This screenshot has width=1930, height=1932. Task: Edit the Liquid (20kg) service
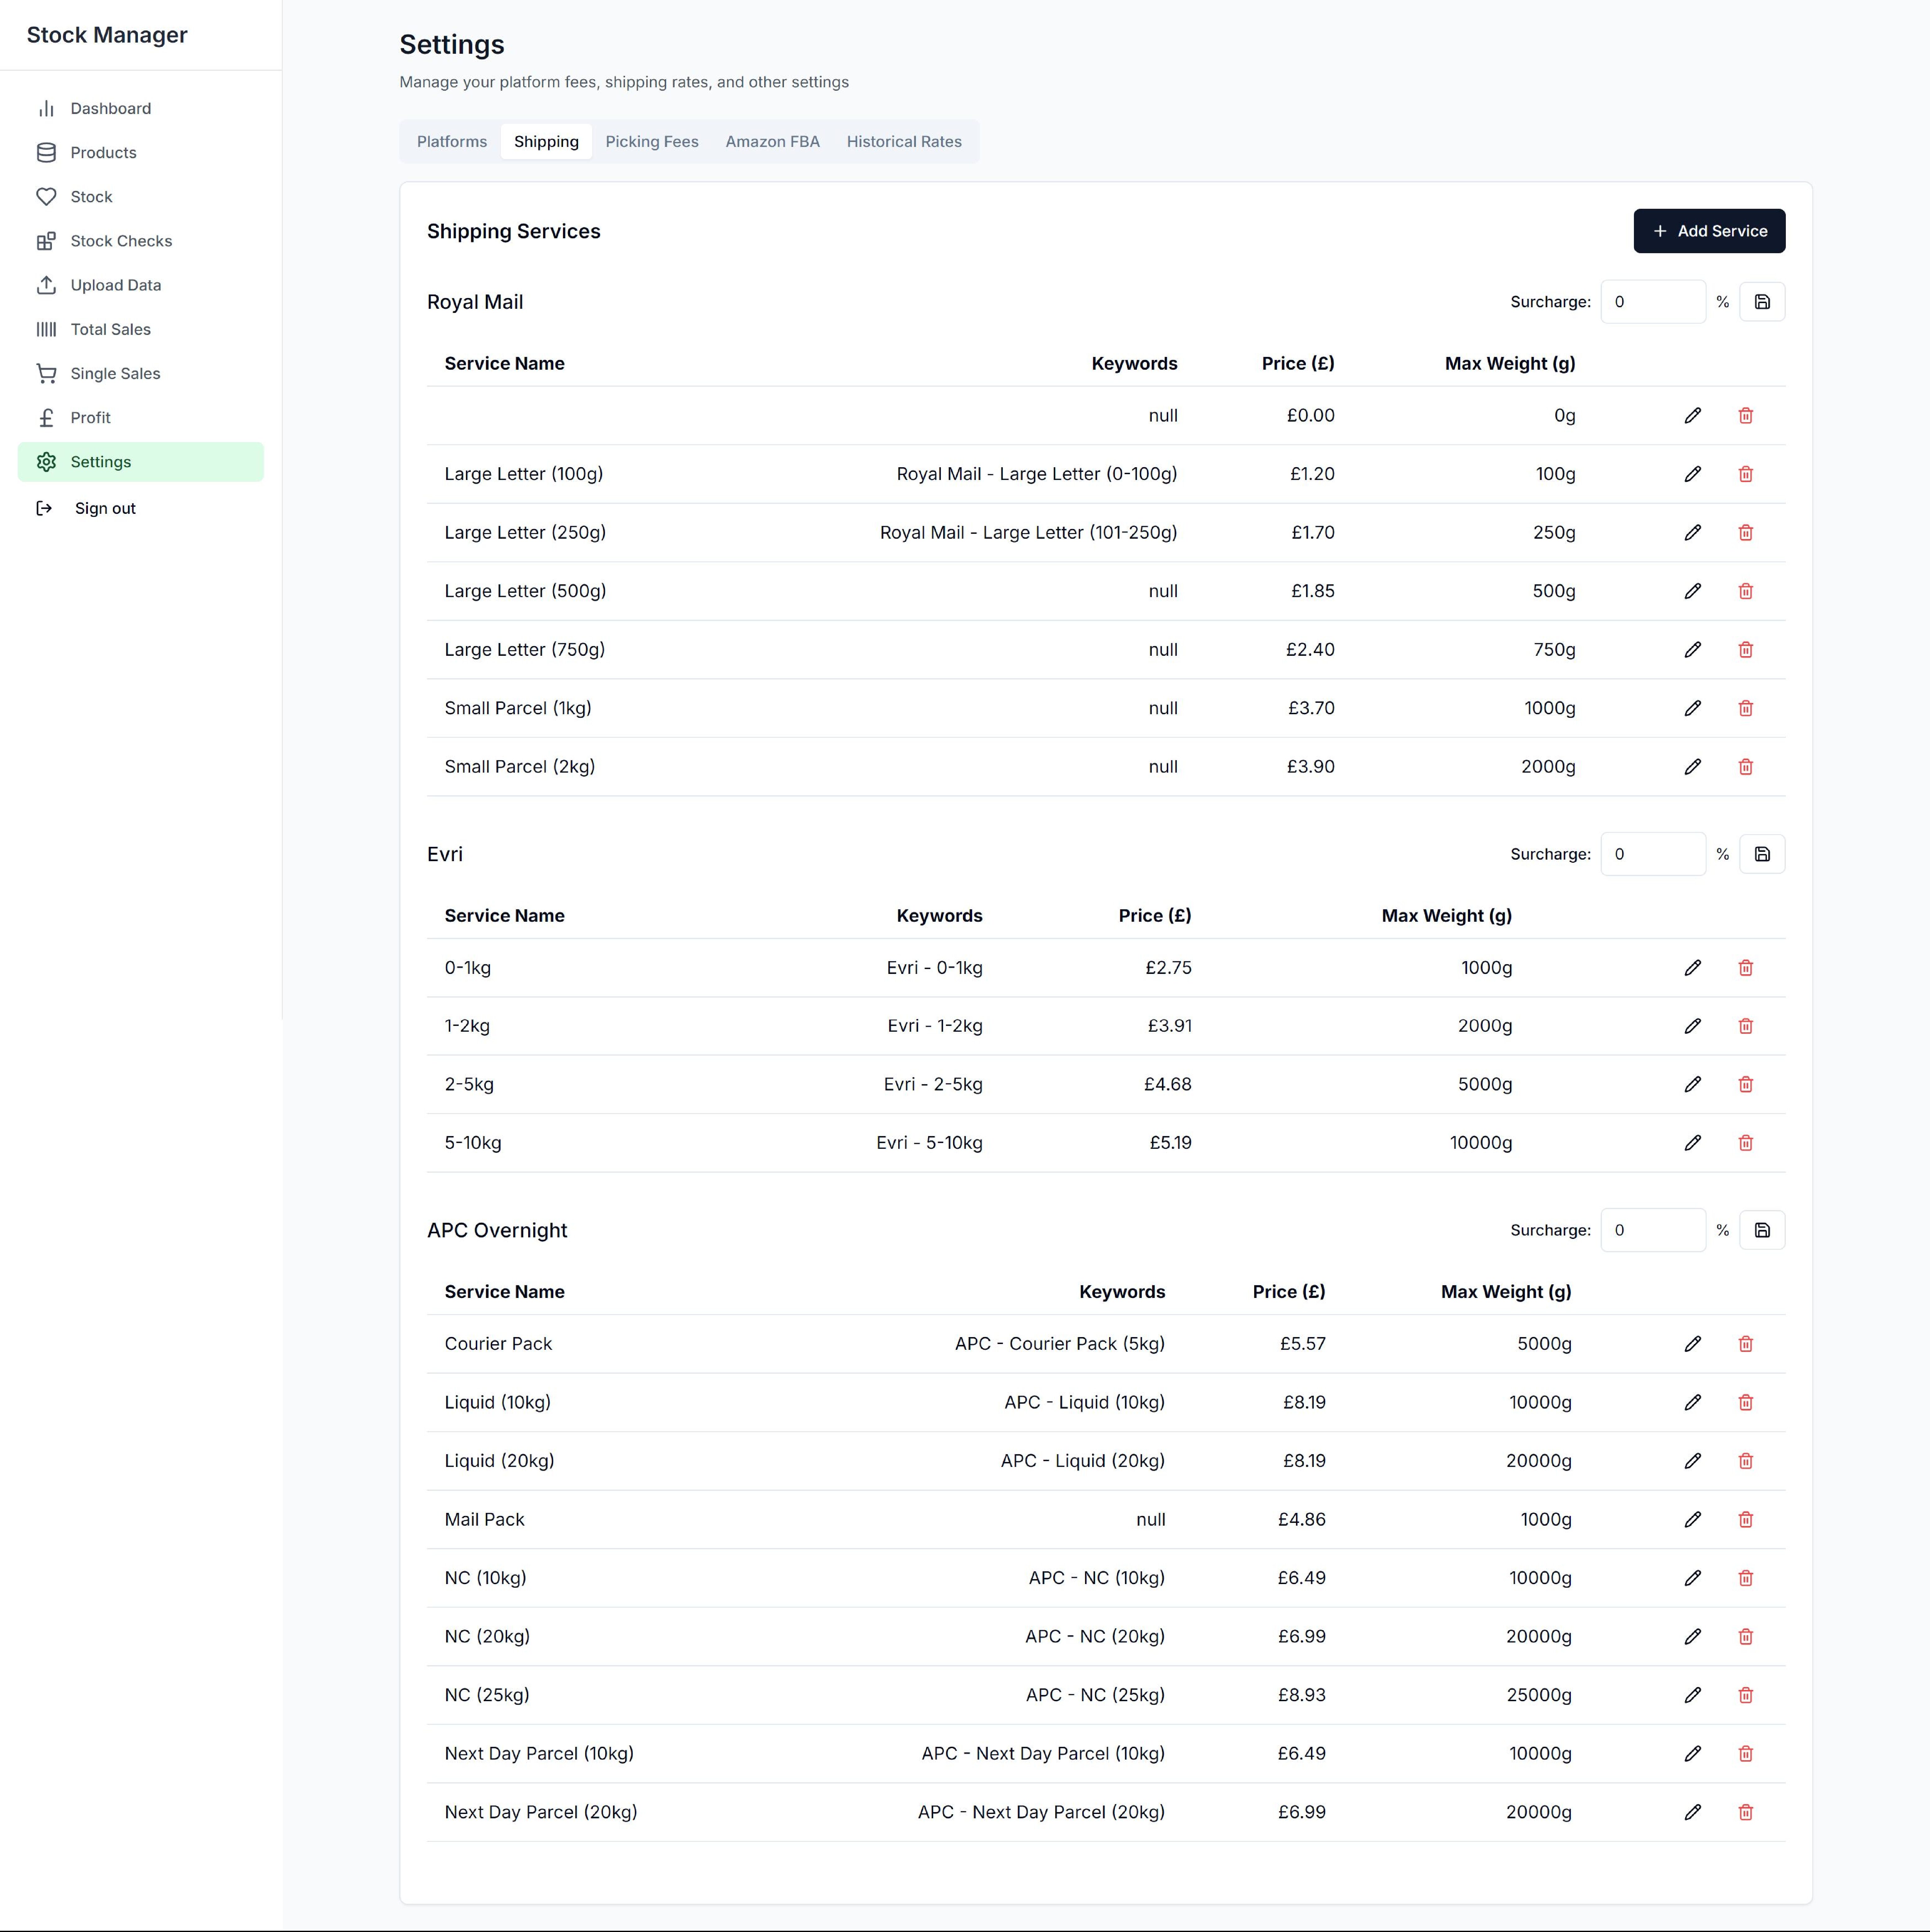(x=1692, y=1461)
